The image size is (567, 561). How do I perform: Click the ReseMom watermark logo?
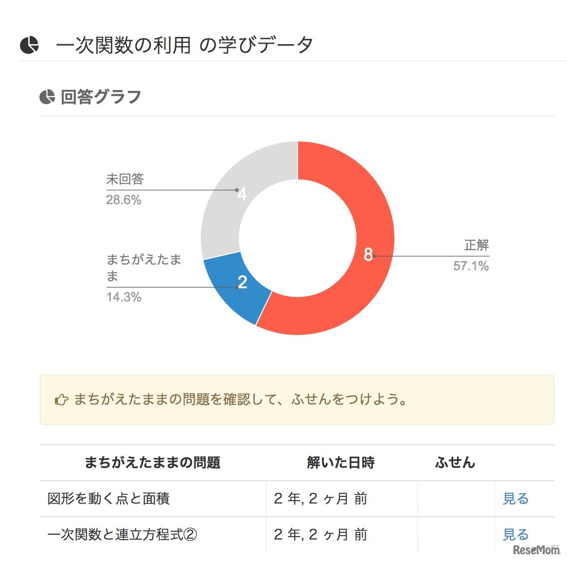pos(536,550)
